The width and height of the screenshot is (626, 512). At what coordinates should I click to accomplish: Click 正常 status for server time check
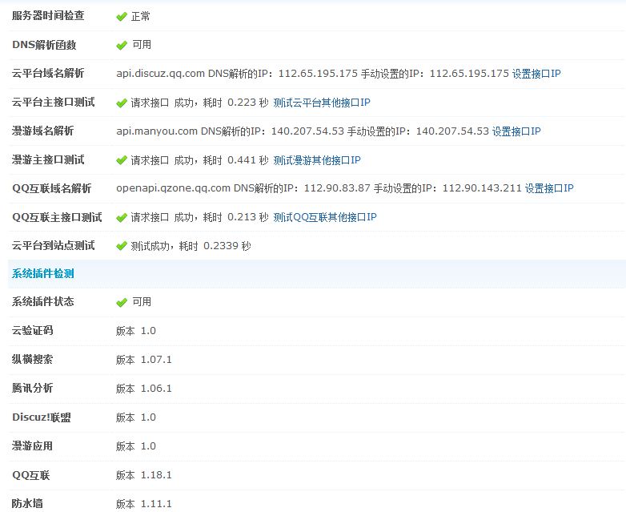[141, 16]
